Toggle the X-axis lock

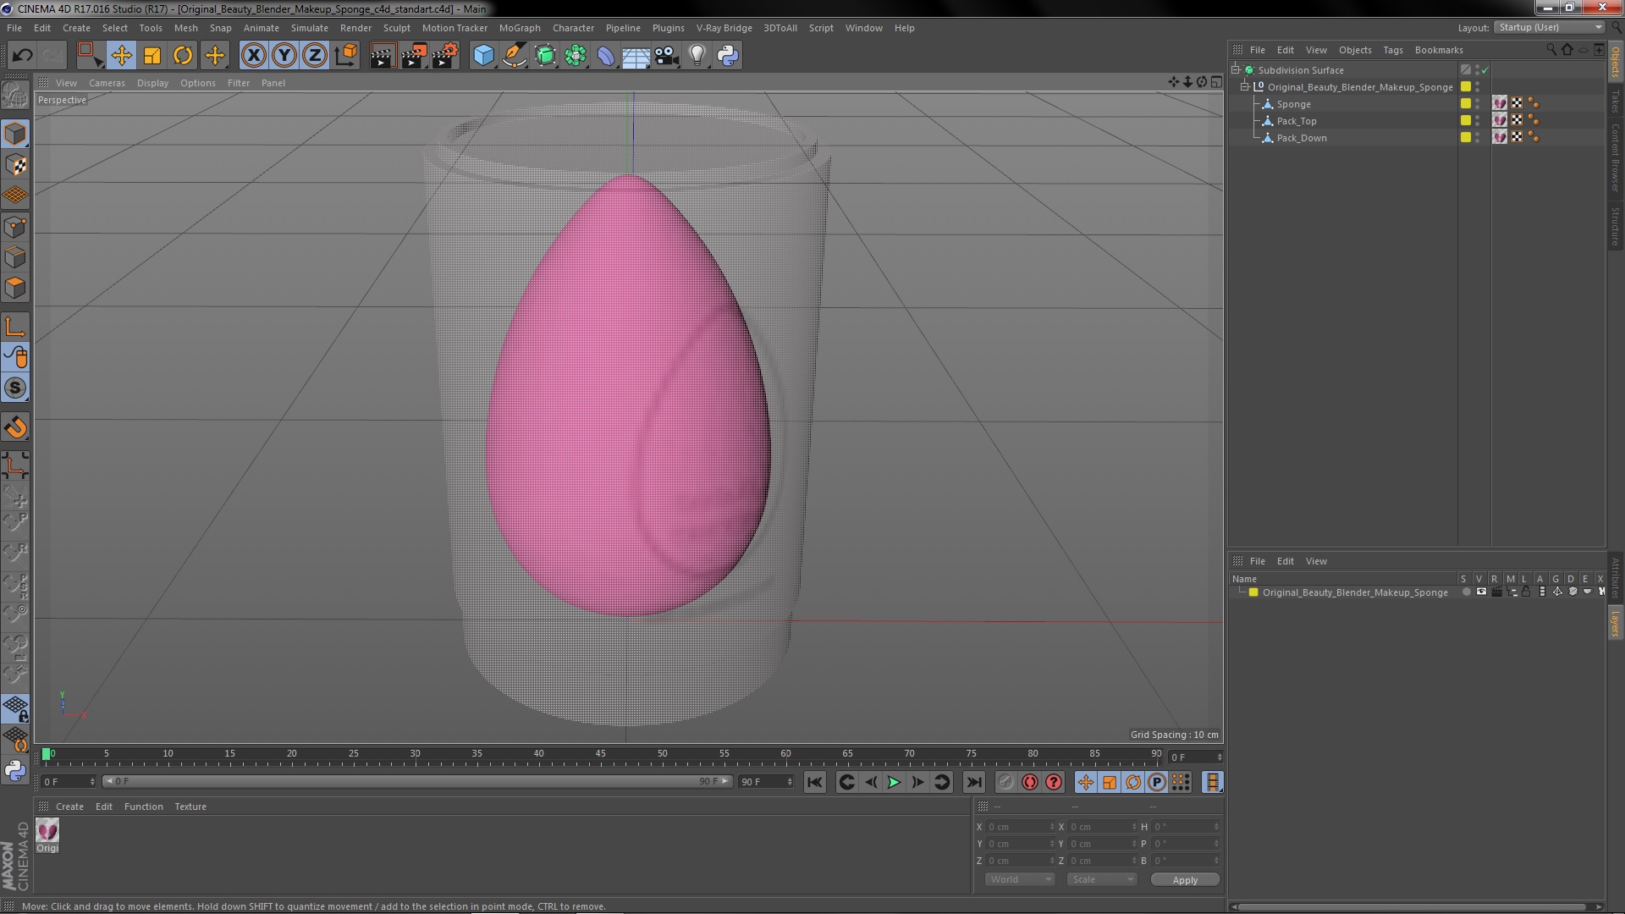tap(253, 56)
